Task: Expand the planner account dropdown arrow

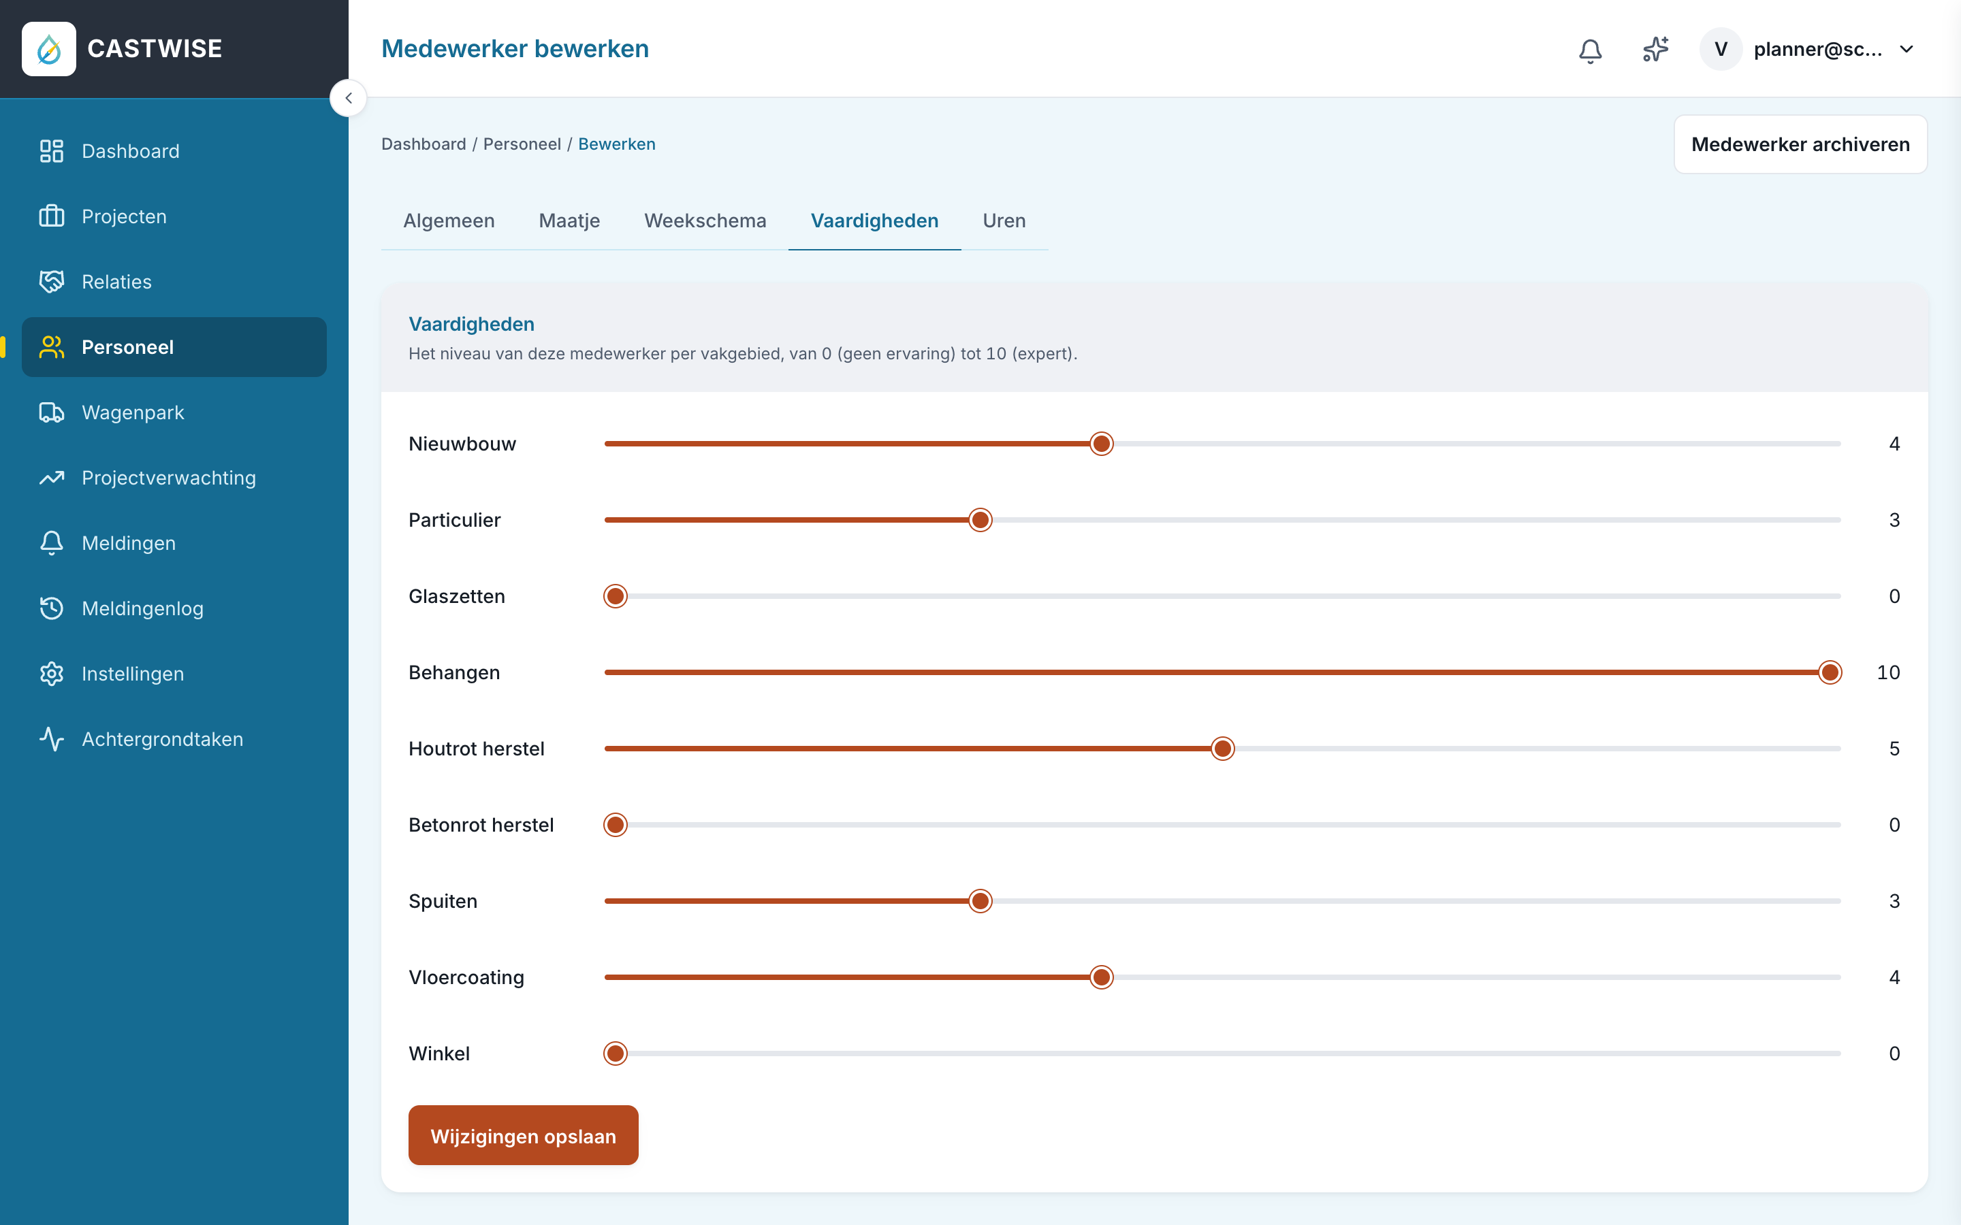Action: [x=1907, y=50]
